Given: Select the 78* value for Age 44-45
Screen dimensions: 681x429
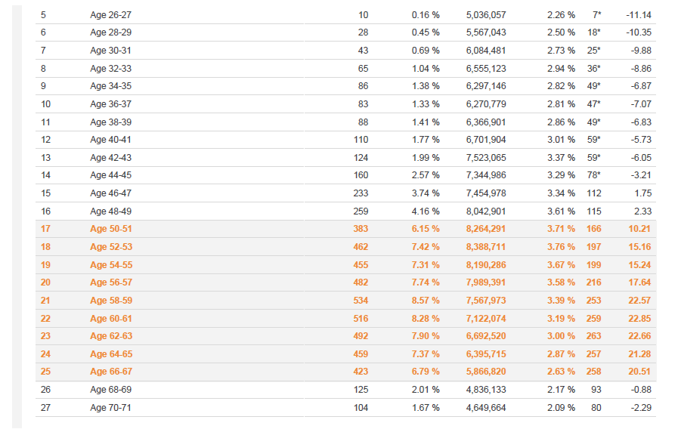Looking at the screenshot, I should tap(594, 175).
